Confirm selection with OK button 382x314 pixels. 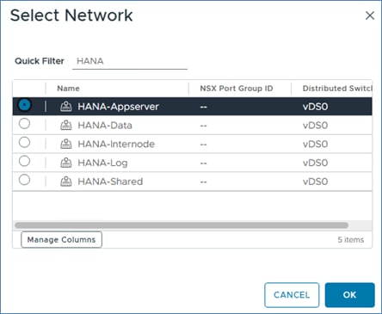click(x=349, y=295)
